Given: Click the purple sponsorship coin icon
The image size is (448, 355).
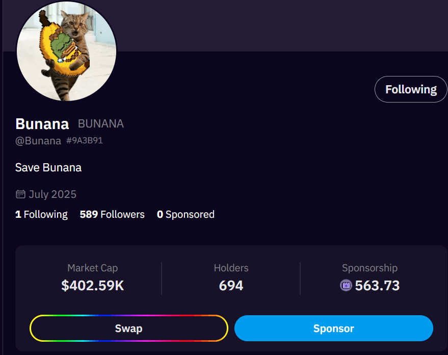Looking at the screenshot, I should [x=346, y=286].
